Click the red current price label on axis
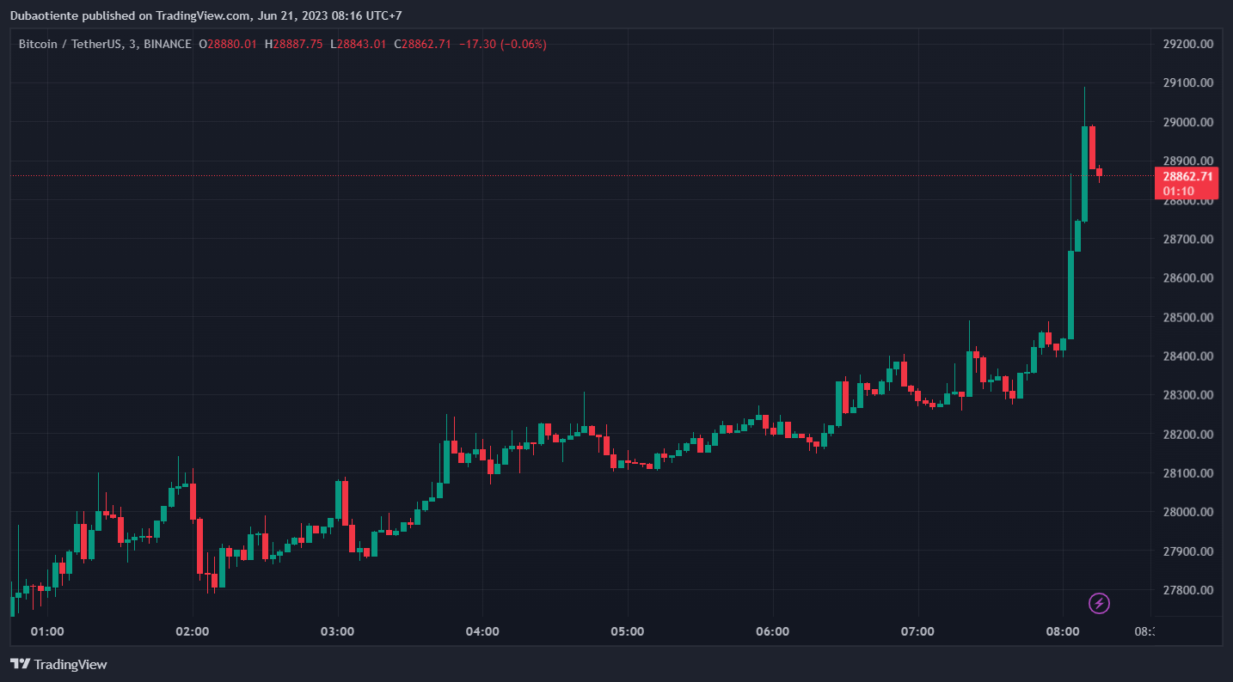Screen dimensions: 1233x682 1187,176
